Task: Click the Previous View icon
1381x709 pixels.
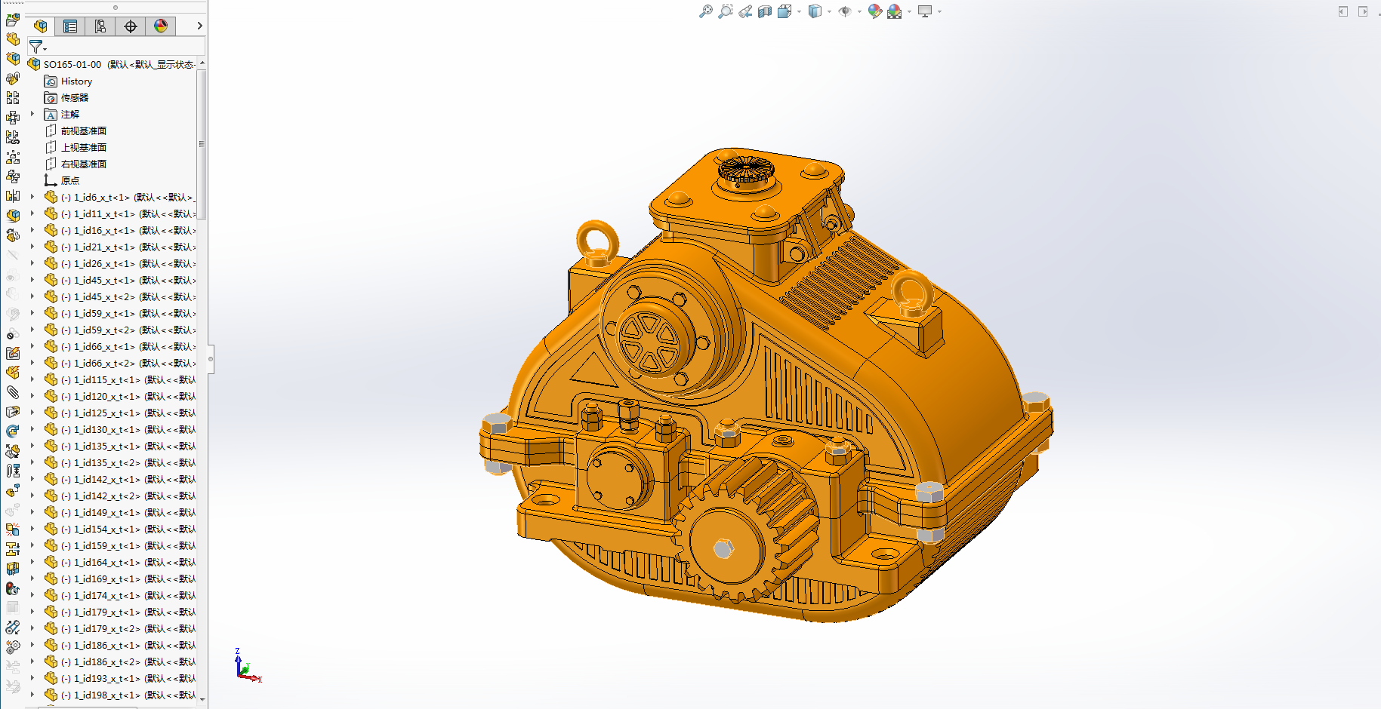Action: point(745,11)
